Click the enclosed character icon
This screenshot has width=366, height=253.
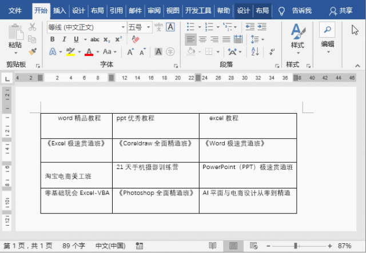[x=170, y=51]
